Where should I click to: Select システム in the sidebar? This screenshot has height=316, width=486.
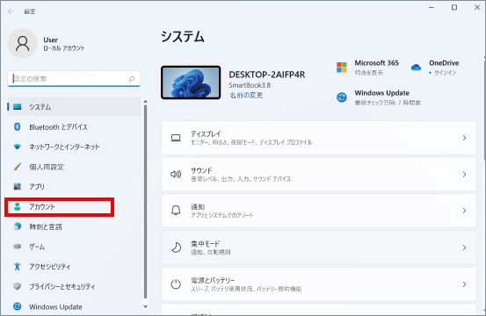click(74, 107)
